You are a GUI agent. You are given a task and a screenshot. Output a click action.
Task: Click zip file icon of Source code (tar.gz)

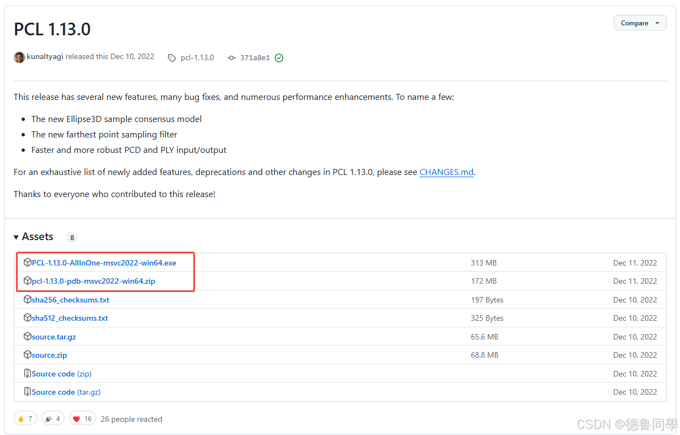28,392
